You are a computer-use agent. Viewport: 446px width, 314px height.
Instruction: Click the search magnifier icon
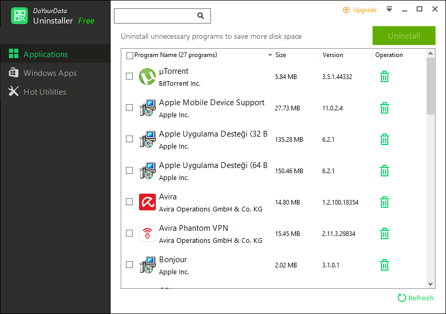(200, 16)
